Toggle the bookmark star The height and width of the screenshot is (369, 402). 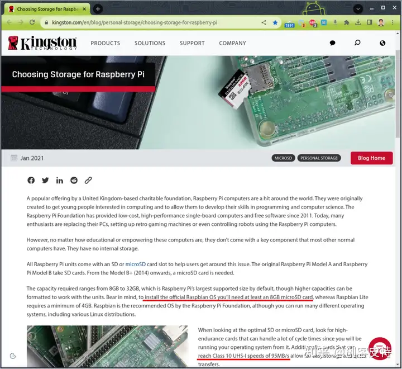[x=275, y=22]
